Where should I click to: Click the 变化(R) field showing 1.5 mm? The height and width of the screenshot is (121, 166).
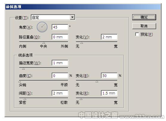click(109, 93)
